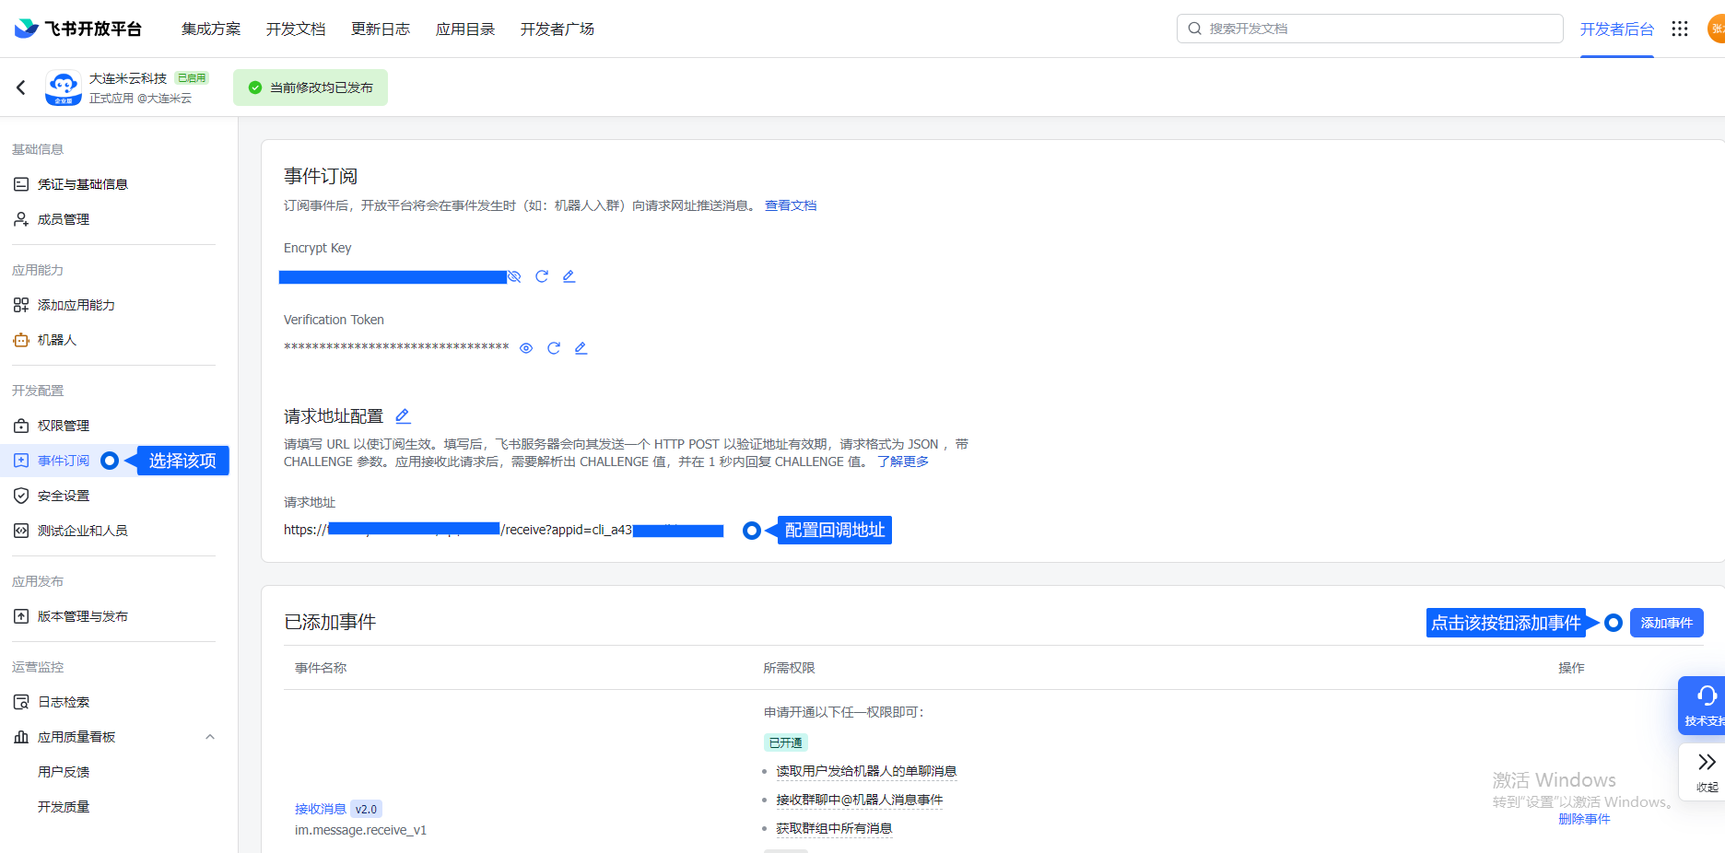Click the 搜索开发文档 search field
Viewport: 1725px width, 853px height.
coord(1369,29)
